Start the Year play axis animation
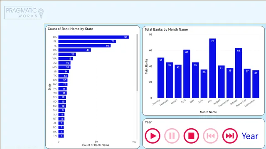This screenshot has height=149, width=266. [x=153, y=136]
